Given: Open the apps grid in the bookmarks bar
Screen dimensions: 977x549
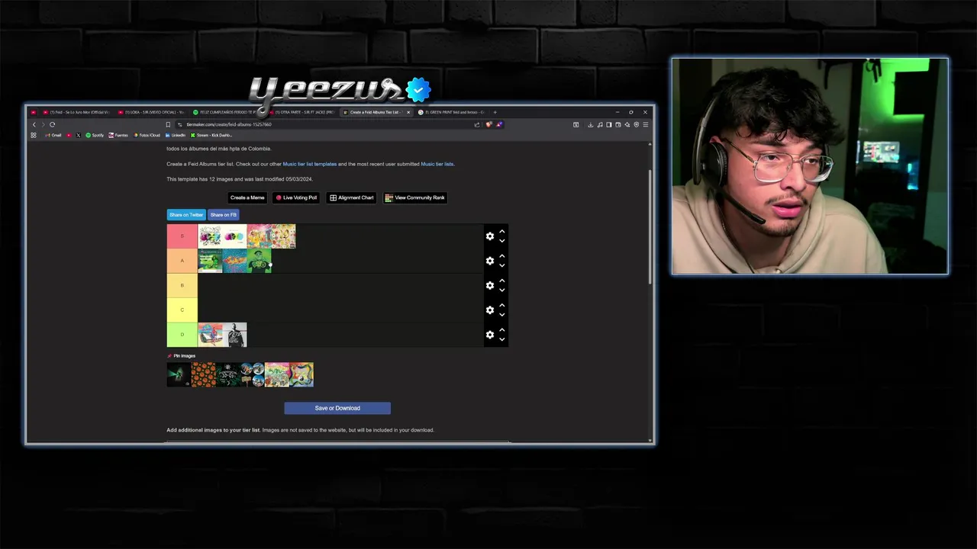Looking at the screenshot, I should click(x=34, y=135).
